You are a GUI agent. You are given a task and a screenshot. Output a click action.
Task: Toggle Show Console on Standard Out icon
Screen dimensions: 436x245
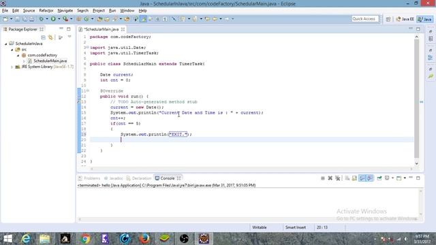coord(362,178)
